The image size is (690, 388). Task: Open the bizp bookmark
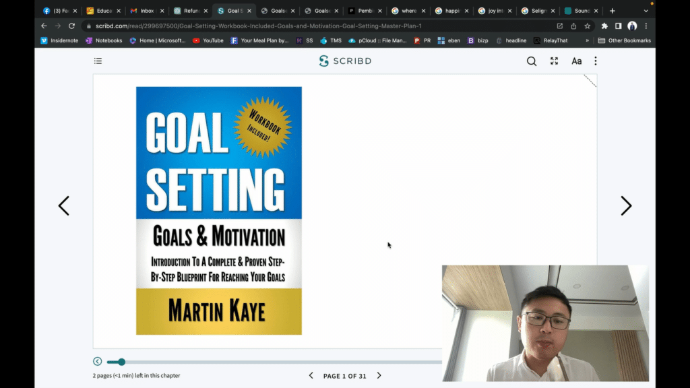click(478, 40)
